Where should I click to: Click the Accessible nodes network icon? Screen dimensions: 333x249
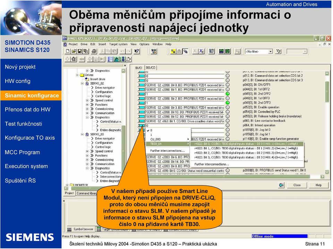click(154, 51)
